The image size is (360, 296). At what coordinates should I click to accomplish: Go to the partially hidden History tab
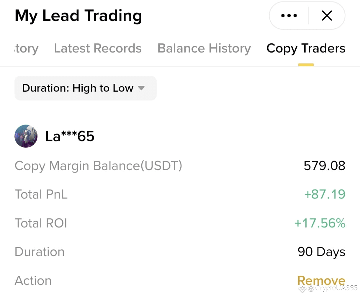[x=26, y=48]
